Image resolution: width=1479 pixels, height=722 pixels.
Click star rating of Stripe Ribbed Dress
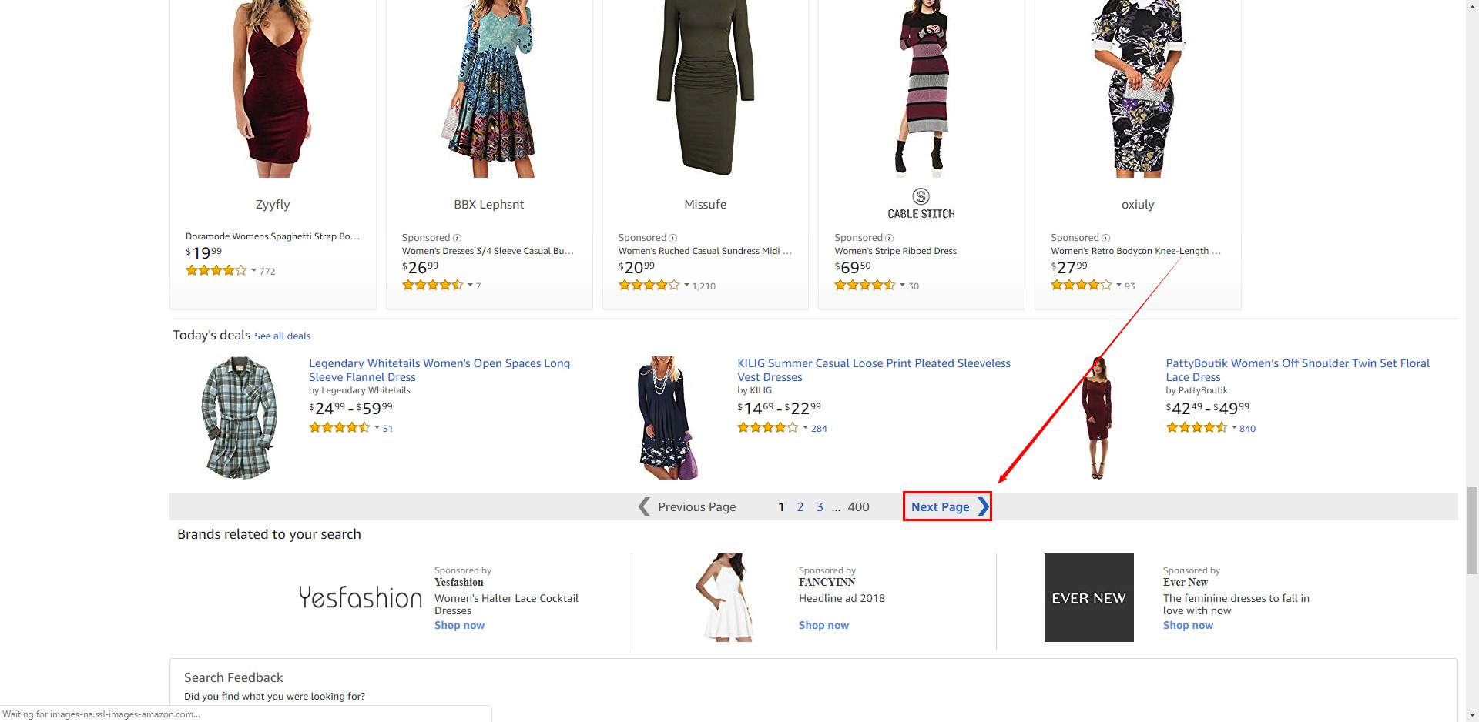865,285
